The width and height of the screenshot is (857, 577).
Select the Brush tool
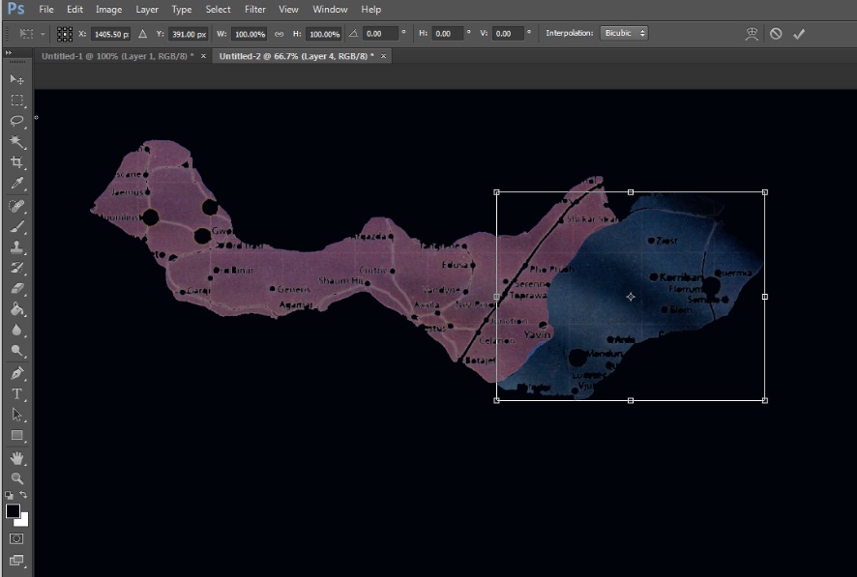pyautogui.click(x=16, y=225)
